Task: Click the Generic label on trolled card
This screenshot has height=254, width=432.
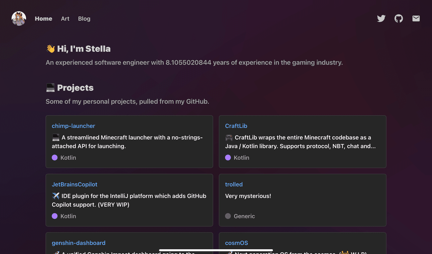Action: [x=244, y=216]
